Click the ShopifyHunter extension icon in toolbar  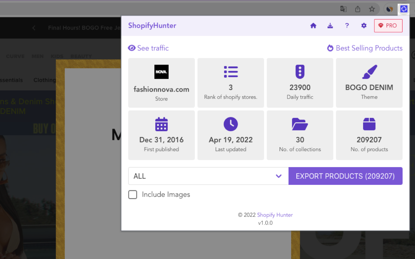[x=404, y=9]
